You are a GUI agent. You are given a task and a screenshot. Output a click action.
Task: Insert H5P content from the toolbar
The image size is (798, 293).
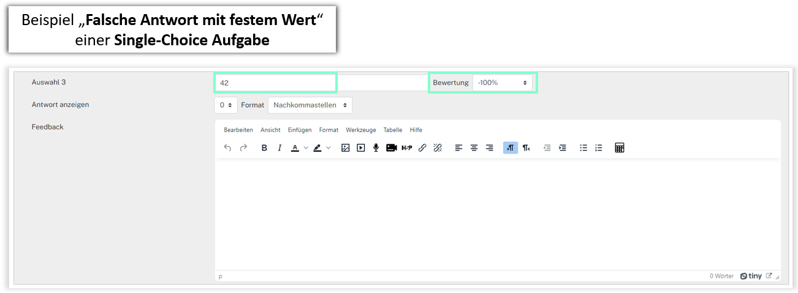click(x=406, y=148)
